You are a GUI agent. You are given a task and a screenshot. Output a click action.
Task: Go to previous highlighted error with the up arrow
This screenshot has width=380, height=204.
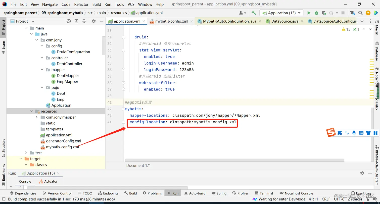coord(364,29)
